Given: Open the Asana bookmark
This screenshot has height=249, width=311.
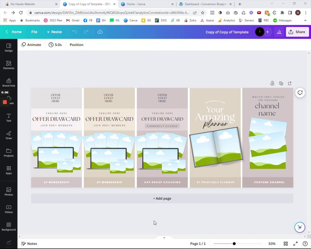Looking at the screenshot, I should (x=207, y=20).
